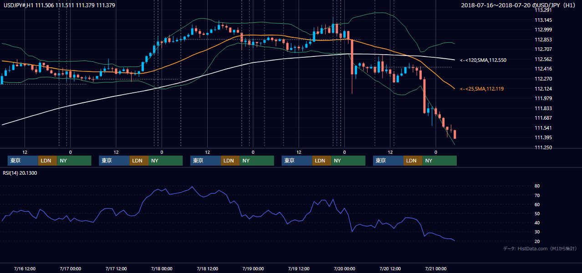Click the NY session block for 7/20
Image resolution: width=582 pixels, height=273 pixels.
(439, 161)
